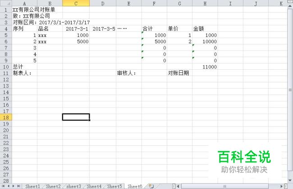Click the 金额 header cell
The image size is (293, 189).
tap(205, 28)
